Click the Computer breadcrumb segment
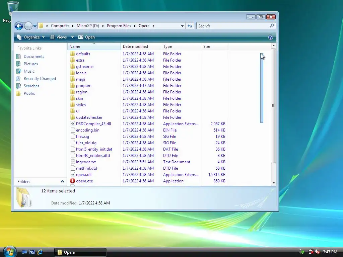 (x=60, y=26)
